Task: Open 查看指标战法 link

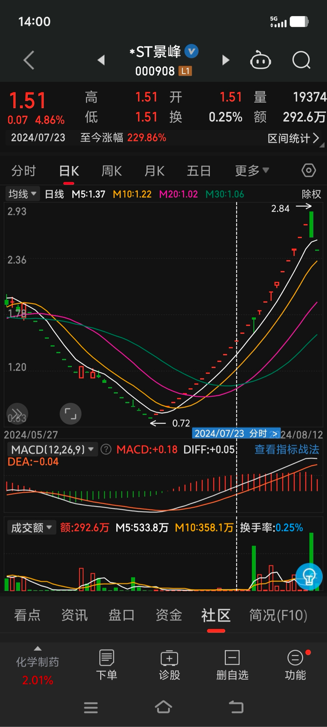Action: [x=287, y=449]
